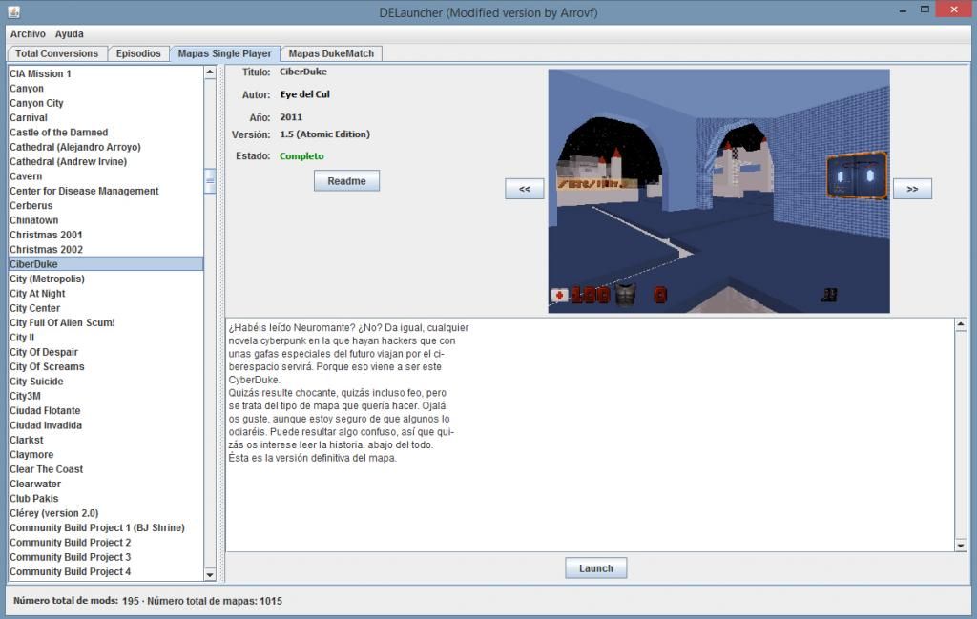Select Community Build Project 4
The image size is (977, 619).
[x=106, y=571]
